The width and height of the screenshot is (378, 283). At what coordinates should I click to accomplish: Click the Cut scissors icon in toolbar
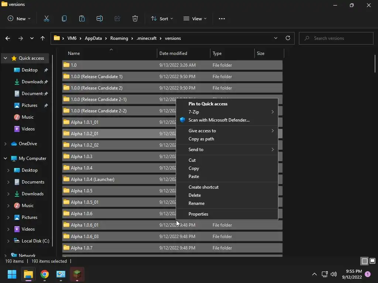tap(46, 18)
